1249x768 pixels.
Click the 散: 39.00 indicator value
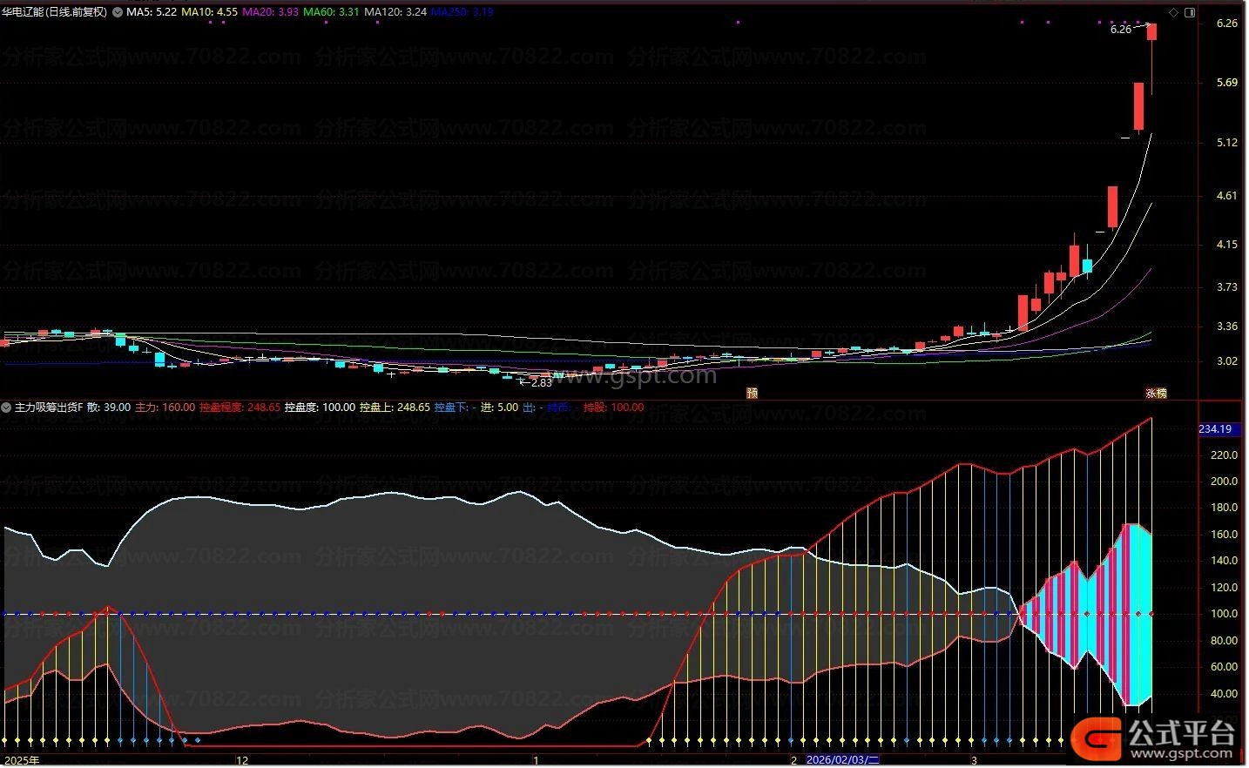coord(109,407)
